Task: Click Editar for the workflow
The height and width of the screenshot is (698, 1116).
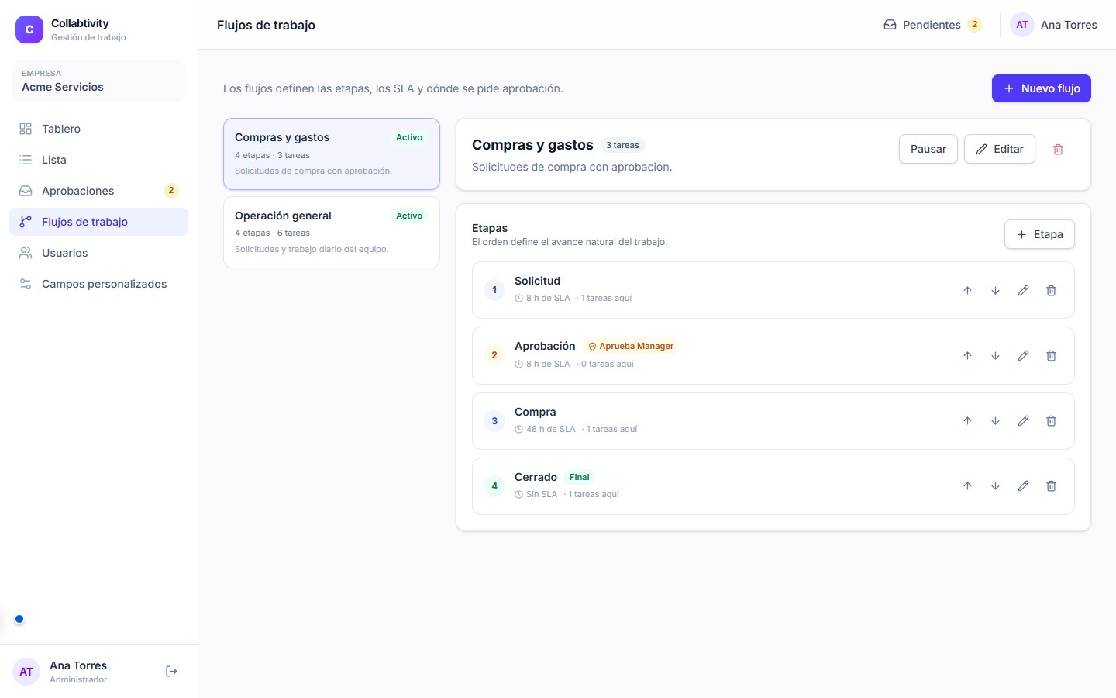Action: click(x=1000, y=149)
